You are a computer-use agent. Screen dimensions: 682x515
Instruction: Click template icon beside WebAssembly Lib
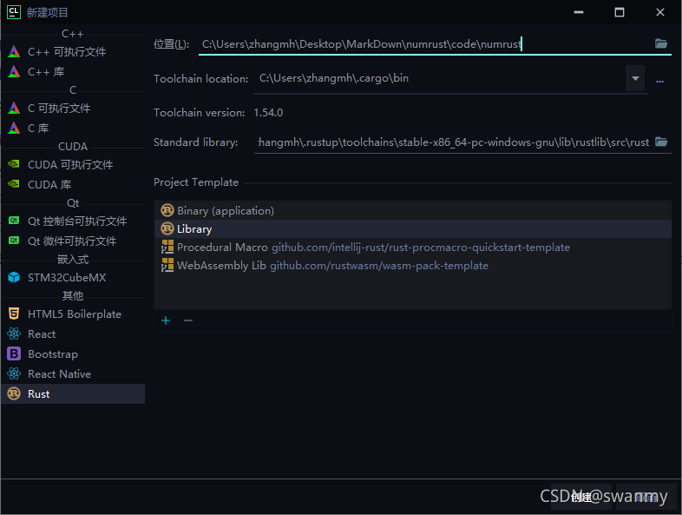click(167, 265)
